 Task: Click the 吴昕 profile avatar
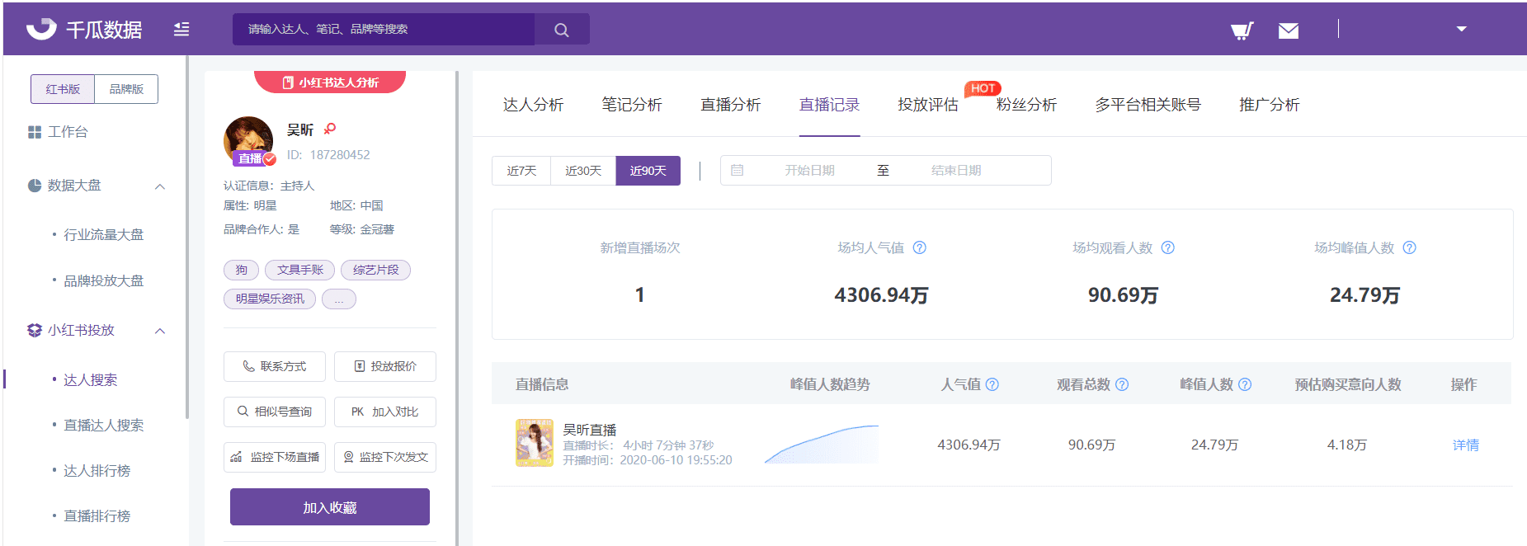[248, 141]
